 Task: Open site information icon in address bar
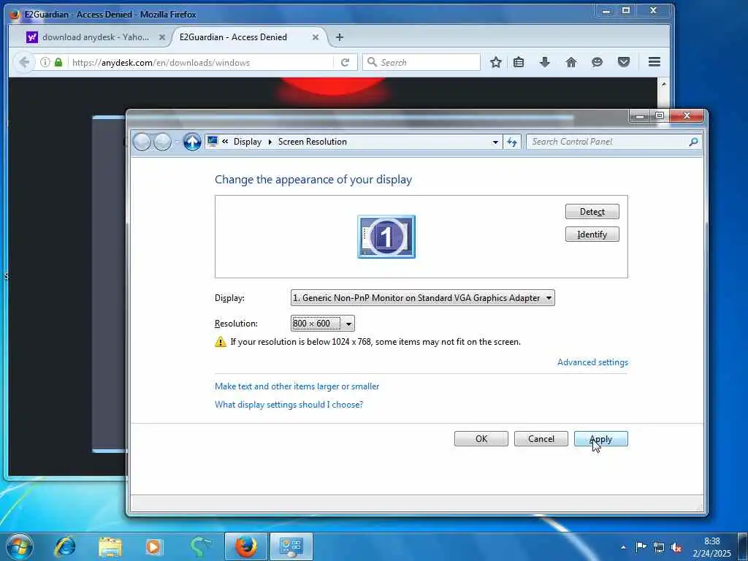[x=45, y=62]
